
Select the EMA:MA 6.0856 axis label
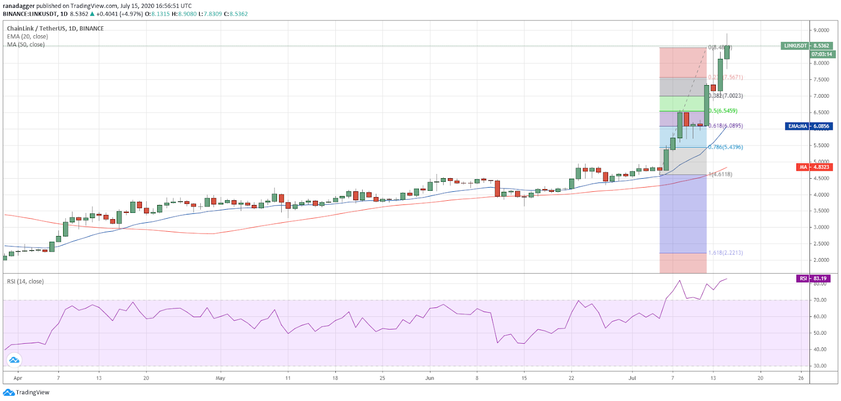pos(808,126)
